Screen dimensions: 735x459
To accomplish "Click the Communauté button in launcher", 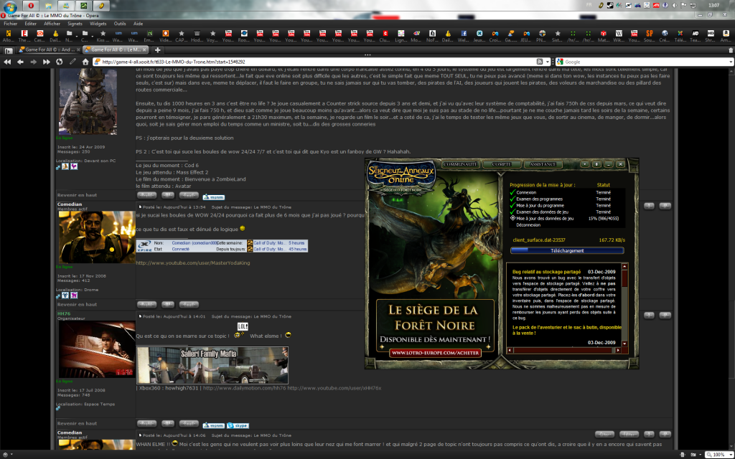I will 460,164.
